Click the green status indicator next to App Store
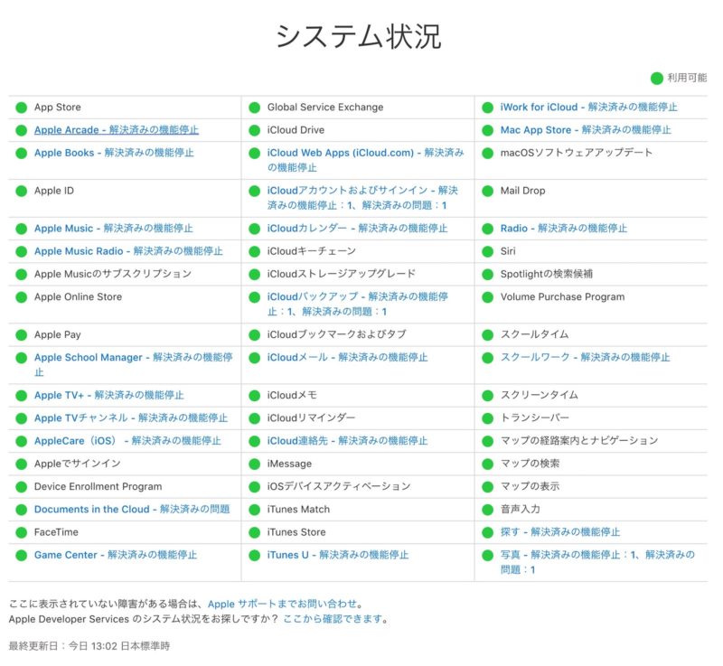 pyautogui.click(x=20, y=107)
